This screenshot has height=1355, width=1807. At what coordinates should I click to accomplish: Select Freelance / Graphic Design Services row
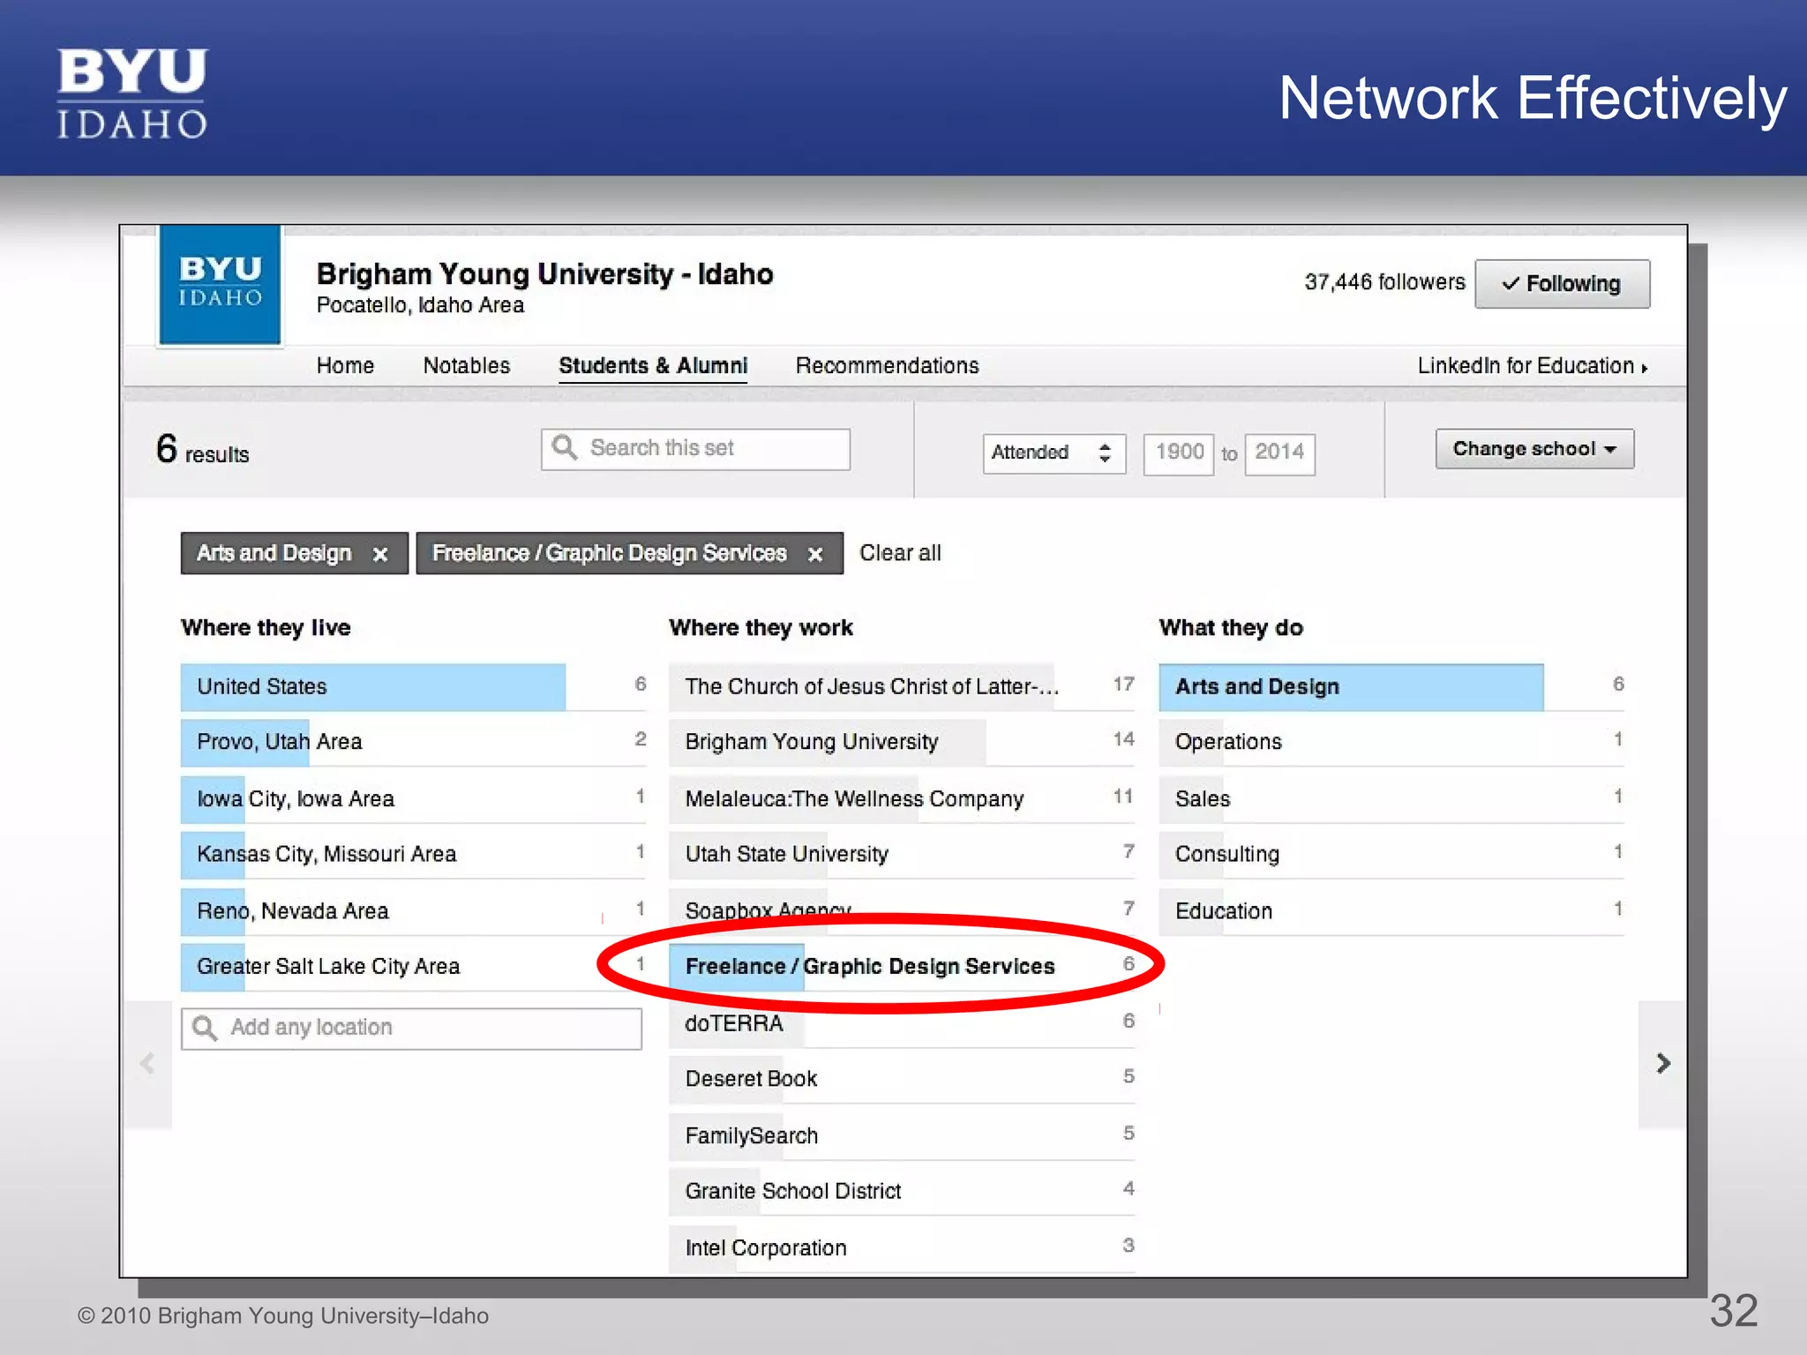coord(902,966)
